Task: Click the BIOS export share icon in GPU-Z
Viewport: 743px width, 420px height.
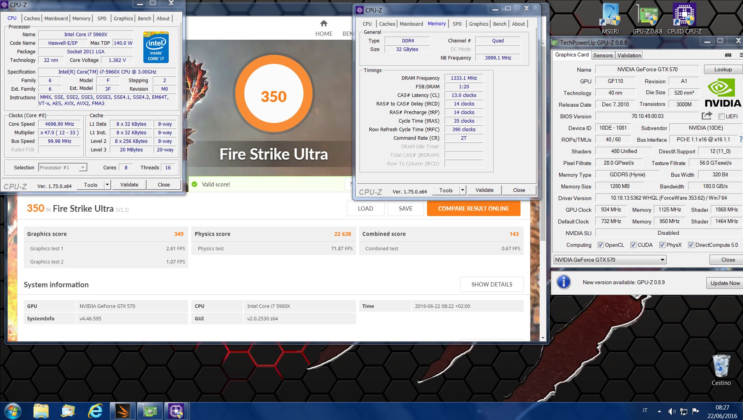Action: [707, 116]
